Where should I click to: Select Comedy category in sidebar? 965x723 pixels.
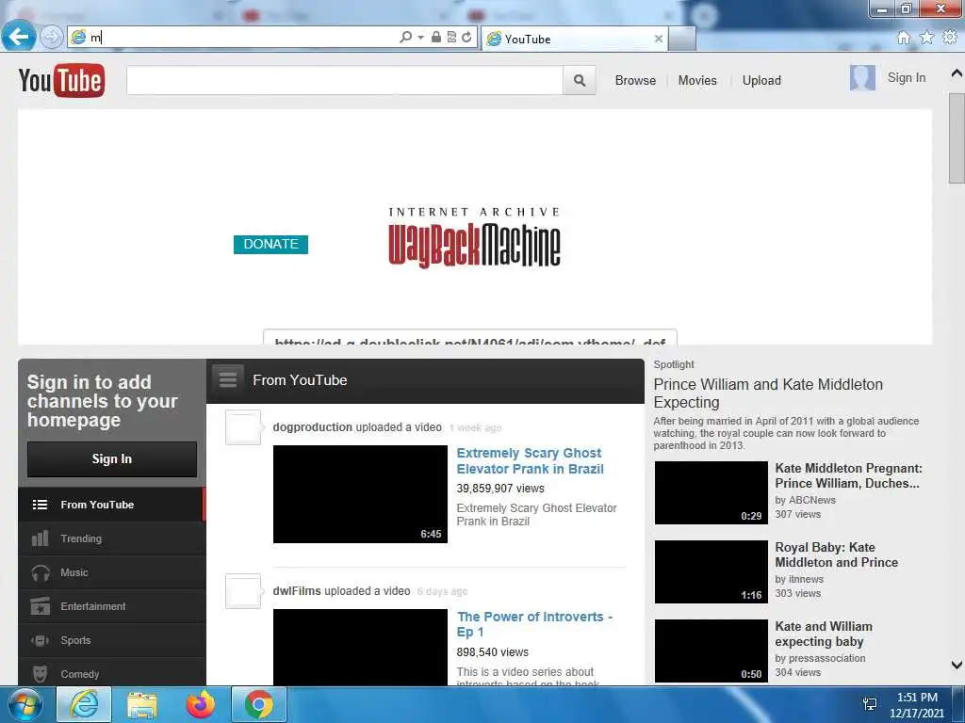[112, 672]
